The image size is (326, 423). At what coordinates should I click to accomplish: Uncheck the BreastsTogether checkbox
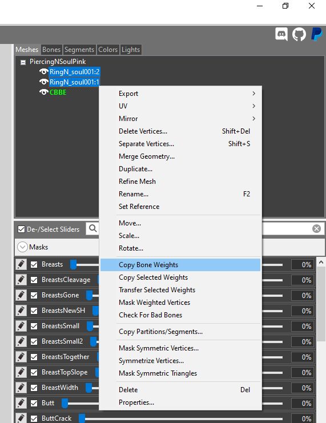[34, 357]
